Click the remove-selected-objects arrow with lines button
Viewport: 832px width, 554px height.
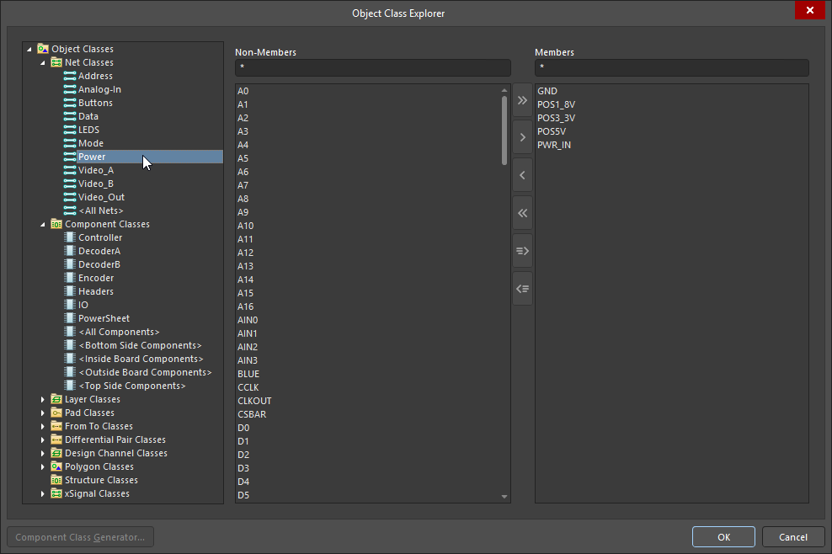522,289
